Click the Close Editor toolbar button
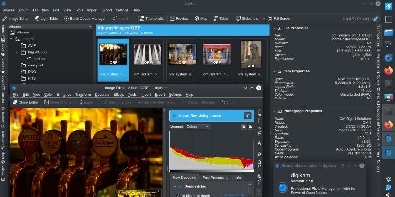Screen dimensions: 395x197 coord(25,102)
